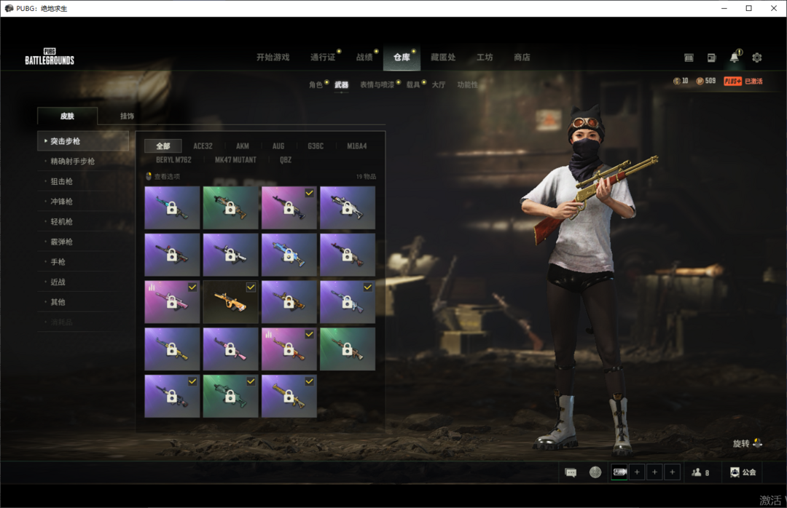This screenshot has width=787, height=508.
Task: Click the middle plus teammate slot
Action: 654,472
